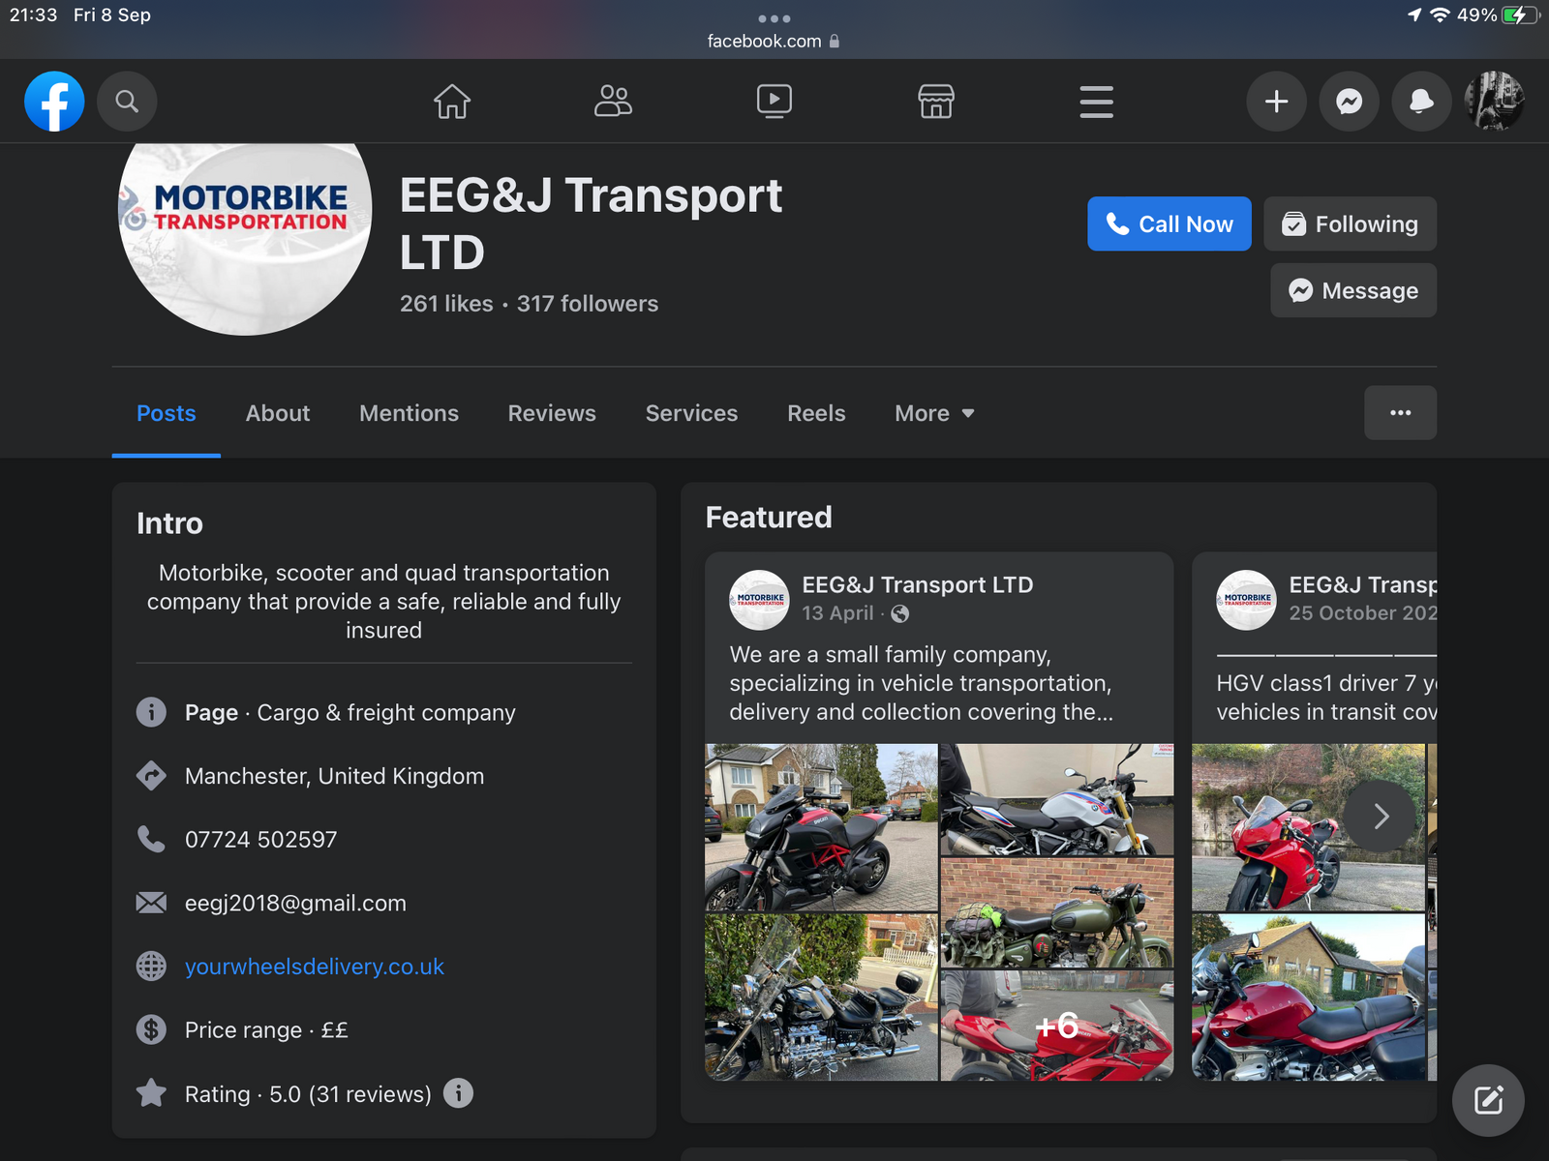
Task: Go to the Home feed icon
Action: pyautogui.click(x=452, y=102)
